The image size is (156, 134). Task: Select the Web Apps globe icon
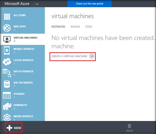[x=7, y=28]
